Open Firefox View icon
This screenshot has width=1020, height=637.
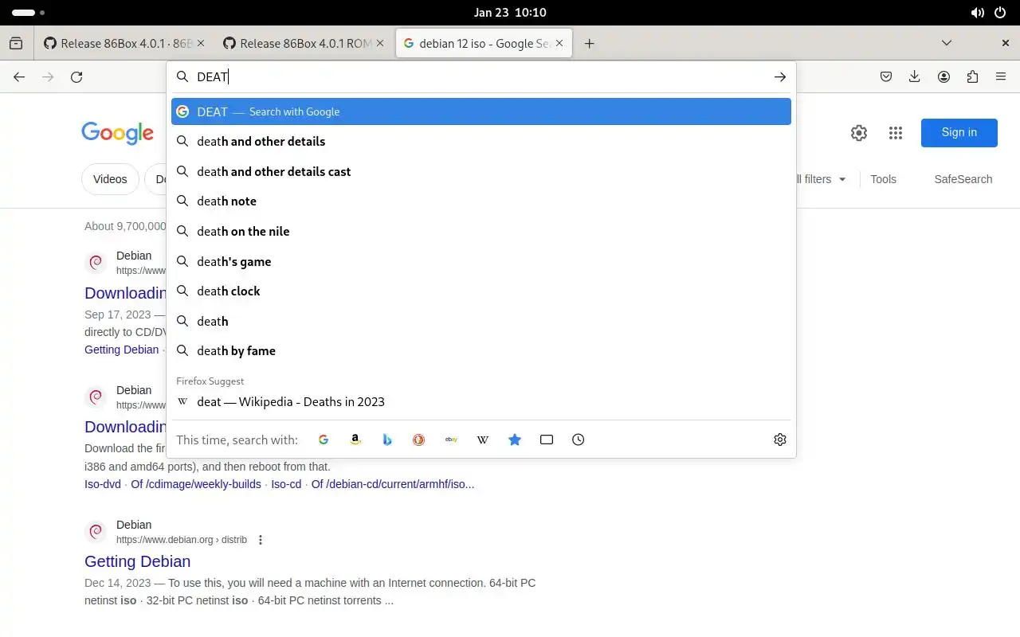point(16,44)
